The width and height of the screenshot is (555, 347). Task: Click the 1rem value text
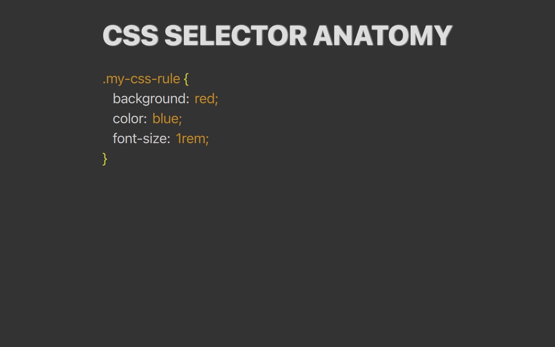pyautogui.click(x=190, y=139)
